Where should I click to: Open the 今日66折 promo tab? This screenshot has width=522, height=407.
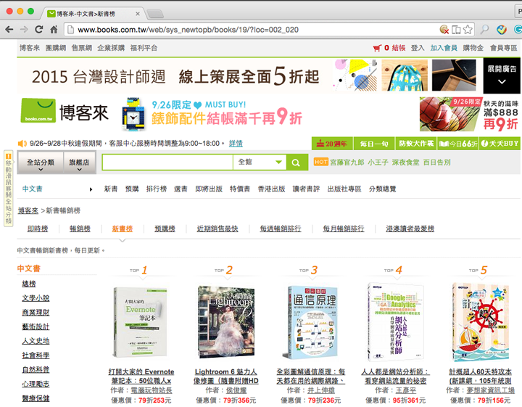(x=458, y=144)
